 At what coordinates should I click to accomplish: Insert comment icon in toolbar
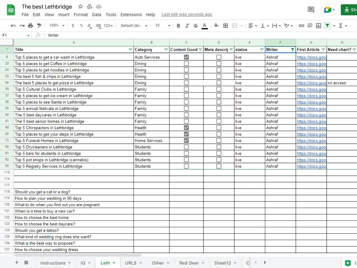310,26
